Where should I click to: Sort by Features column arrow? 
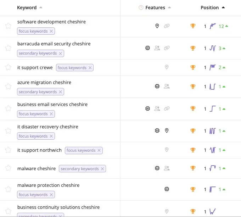tap(169, 8)
